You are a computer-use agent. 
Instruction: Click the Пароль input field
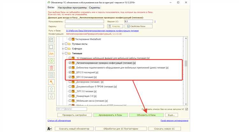[84, 26]
